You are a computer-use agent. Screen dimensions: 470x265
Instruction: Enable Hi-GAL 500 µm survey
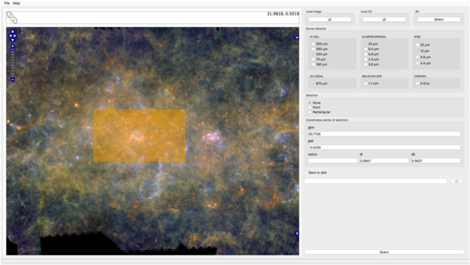pyautogui.click(x=314, y=44)
